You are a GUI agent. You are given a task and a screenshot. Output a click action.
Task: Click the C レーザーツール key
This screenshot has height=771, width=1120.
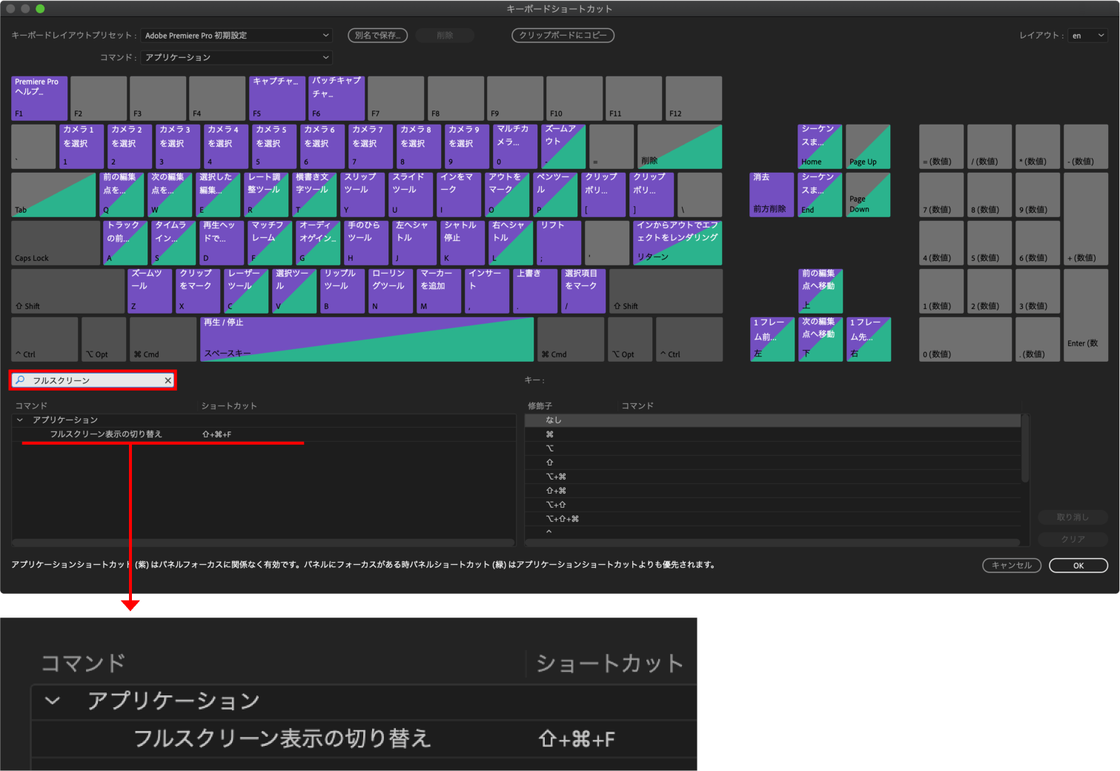coord(246,291)
